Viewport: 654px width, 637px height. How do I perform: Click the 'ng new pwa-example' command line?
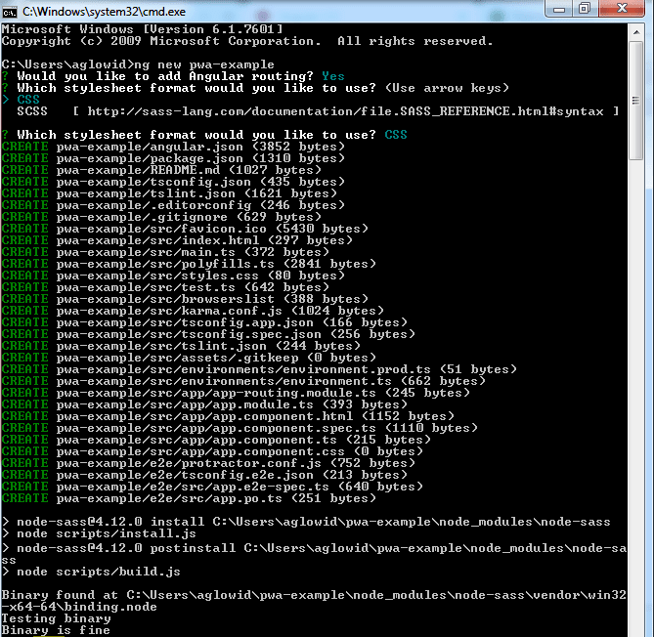(138, 64)
